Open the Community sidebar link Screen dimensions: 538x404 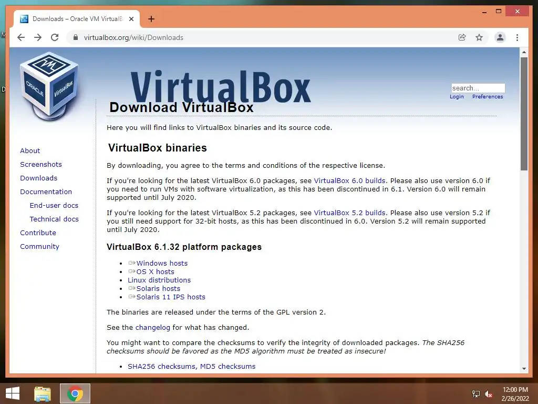click(39, 247)
